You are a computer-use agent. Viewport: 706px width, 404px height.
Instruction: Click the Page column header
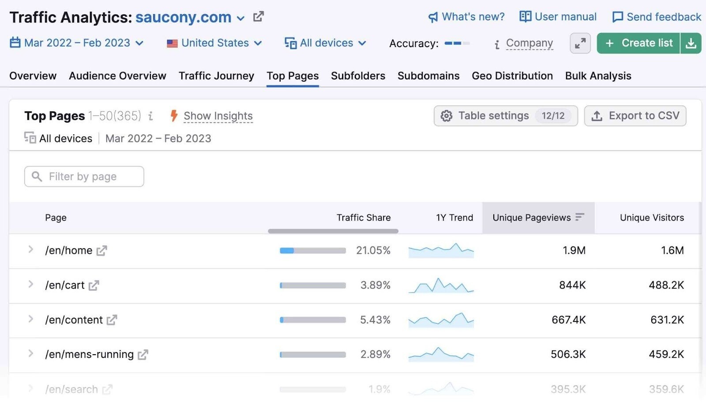tap(56, 218)
